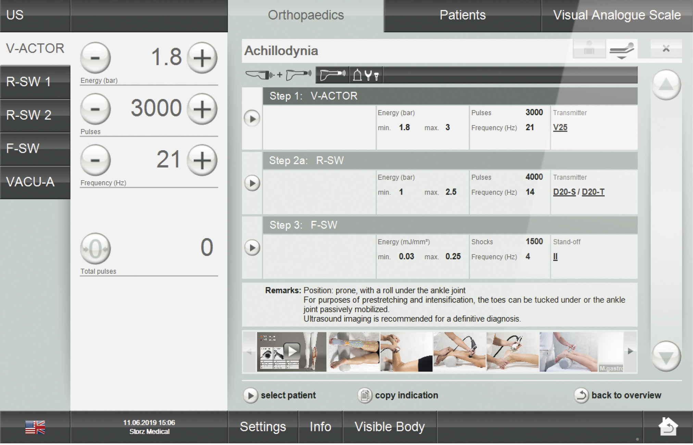693x445 pixels.
Task: Select the transmitter accessories filter icon
Action: click(x=366, y=75)
